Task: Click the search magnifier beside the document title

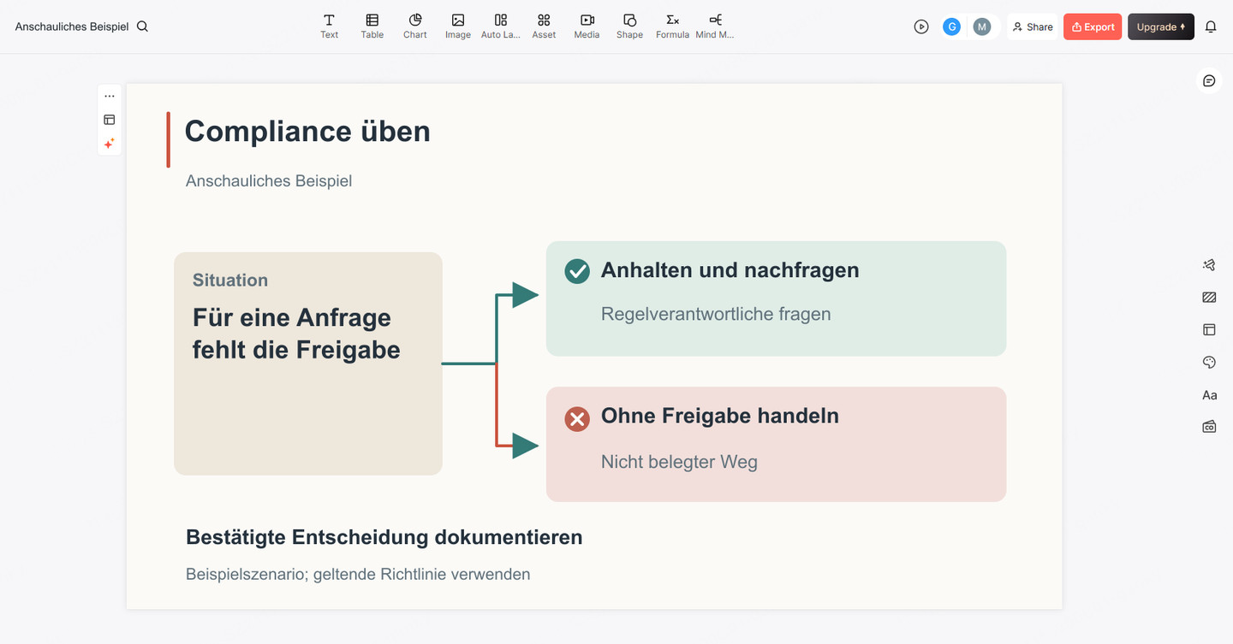Action: [143, 27]
